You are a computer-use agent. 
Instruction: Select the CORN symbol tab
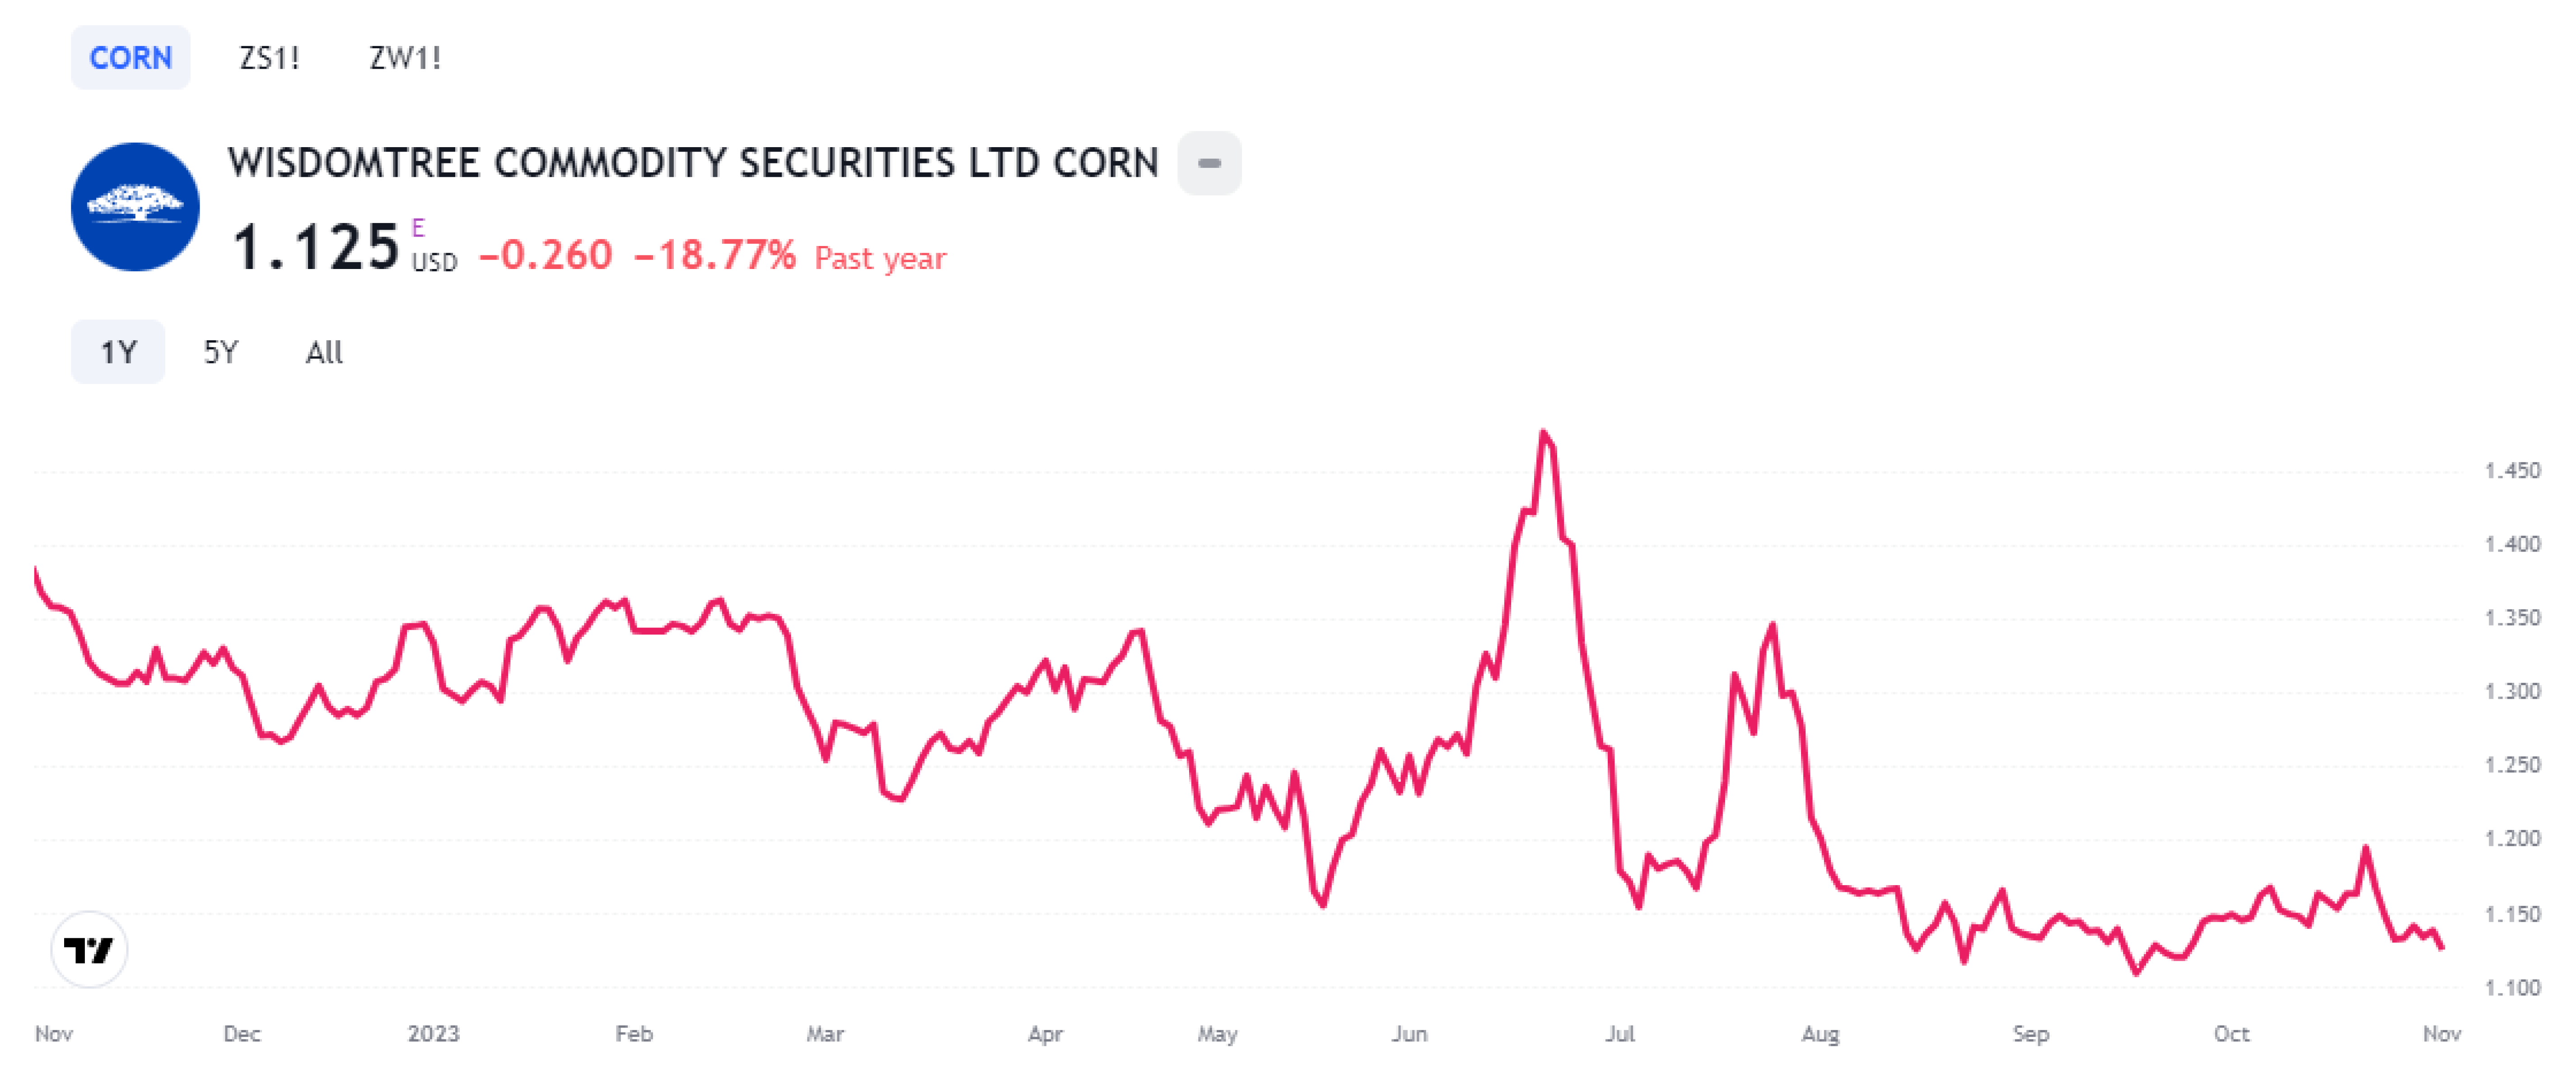[130, 57]
